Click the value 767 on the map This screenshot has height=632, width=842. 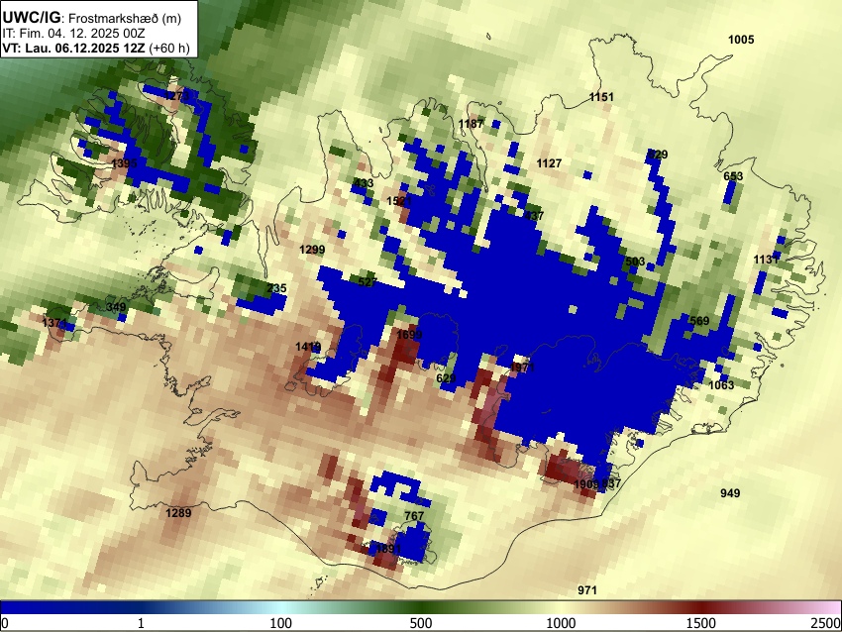pos(414,515)
